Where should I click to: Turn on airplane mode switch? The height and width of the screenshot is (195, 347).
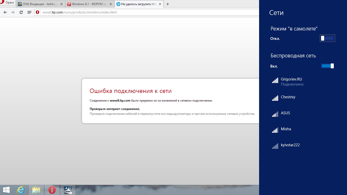[x=327, y=38]
